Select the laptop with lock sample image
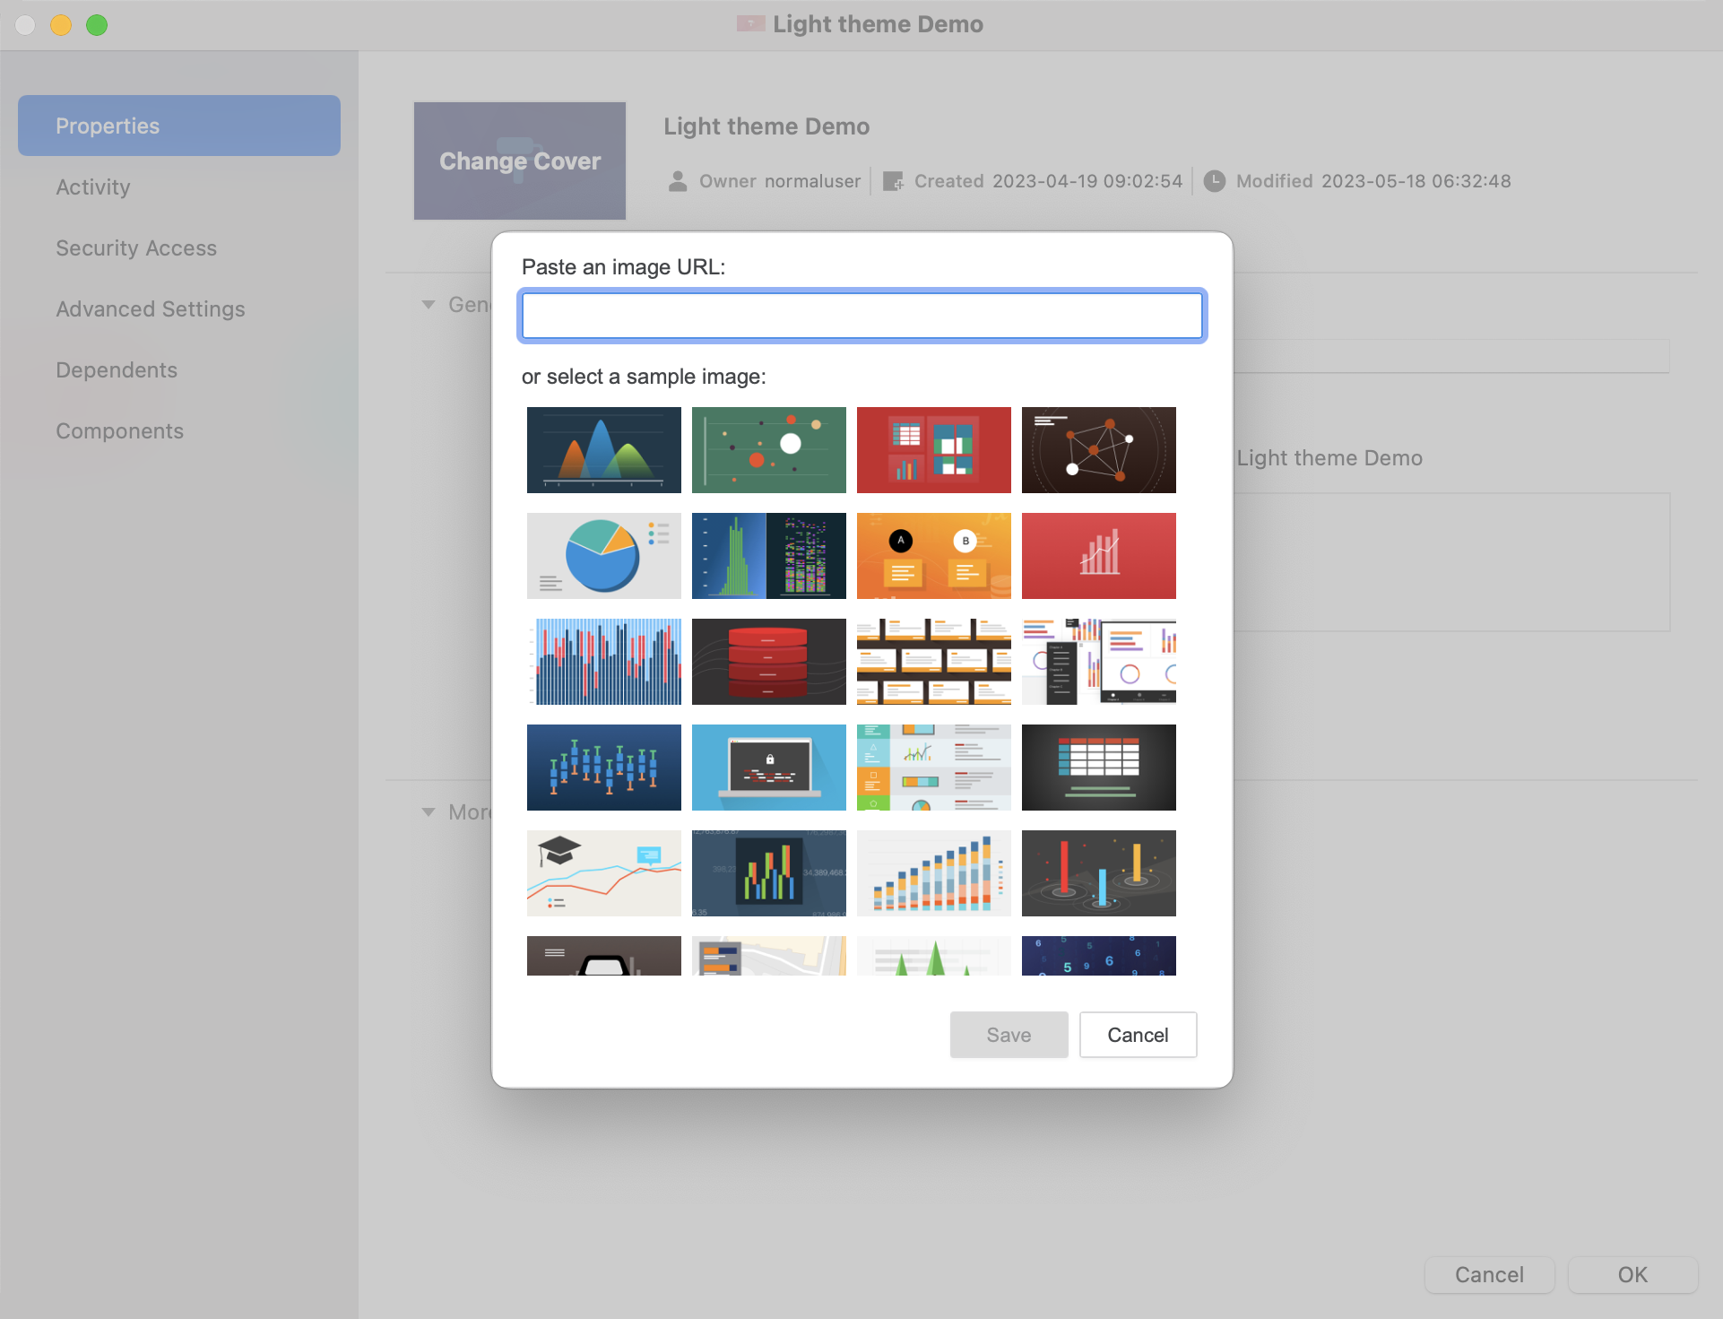The width and height of the screenshot is (1723, 1319). click(768, 767)
